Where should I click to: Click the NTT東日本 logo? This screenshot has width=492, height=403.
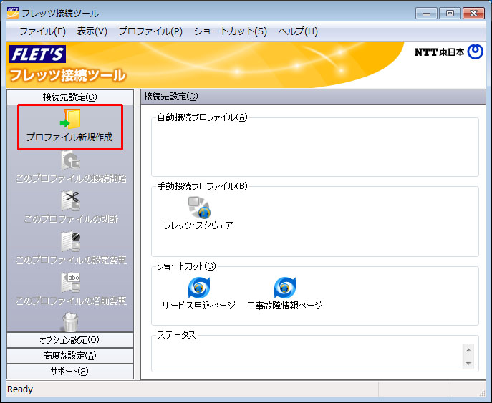(x=449, y=52)
